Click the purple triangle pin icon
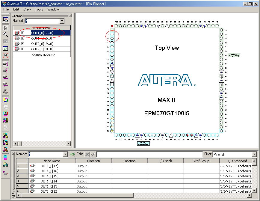This screenshot has width=260, height=201. [5, 173]
